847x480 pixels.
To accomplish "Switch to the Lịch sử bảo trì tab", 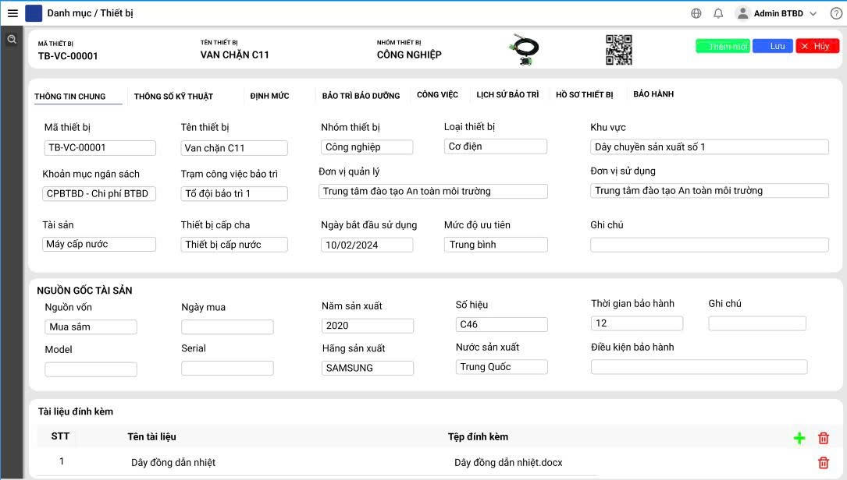I will 507,95.
